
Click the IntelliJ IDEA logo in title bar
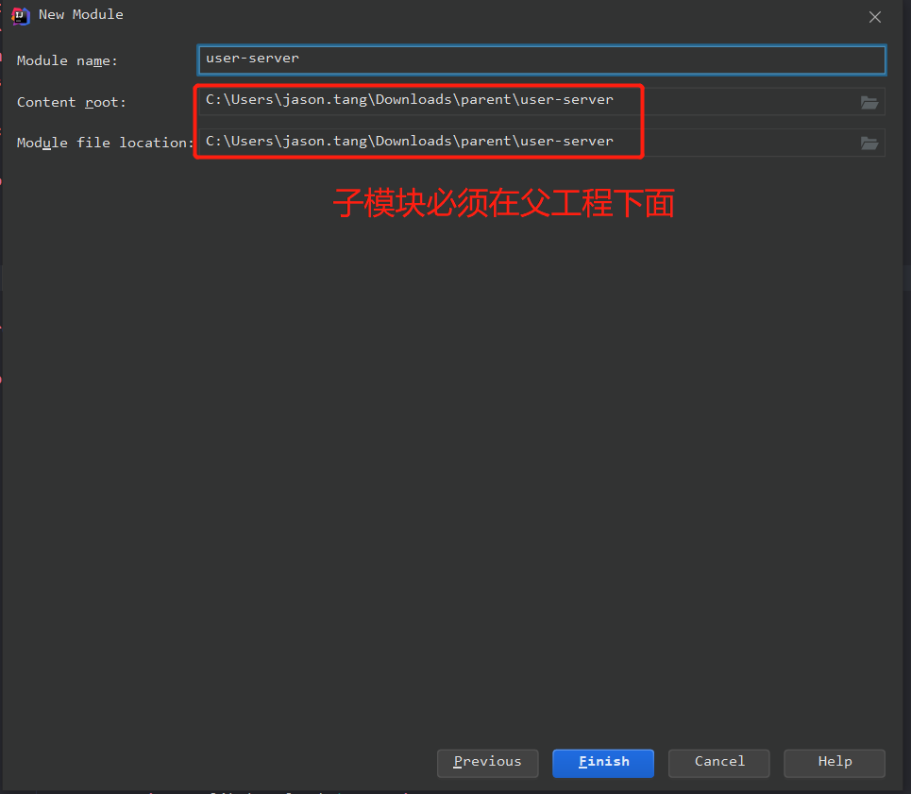click(21, 16)
